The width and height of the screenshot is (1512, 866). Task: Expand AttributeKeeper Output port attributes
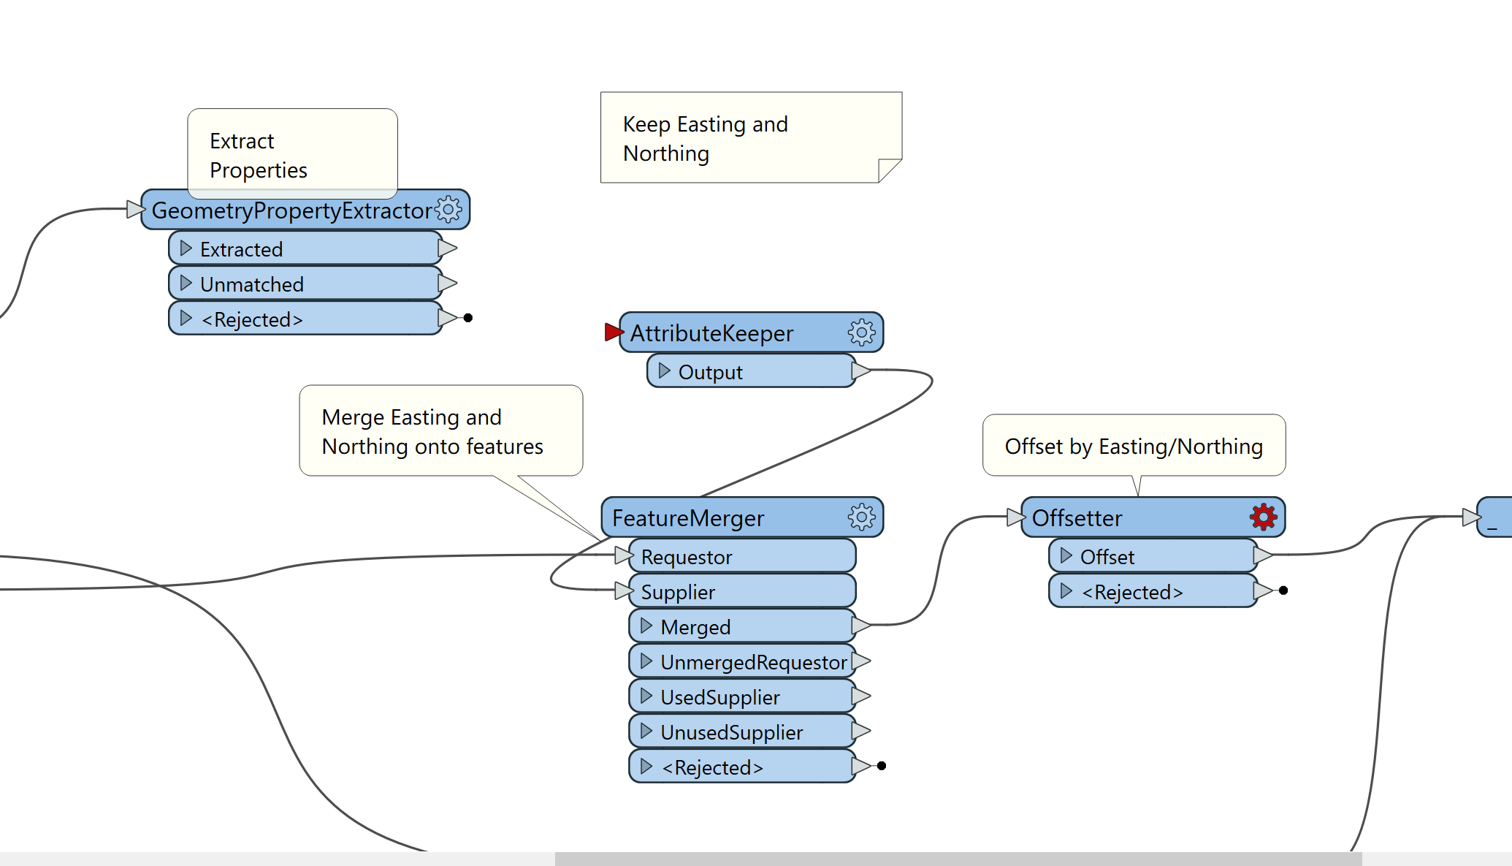(664, 371)
